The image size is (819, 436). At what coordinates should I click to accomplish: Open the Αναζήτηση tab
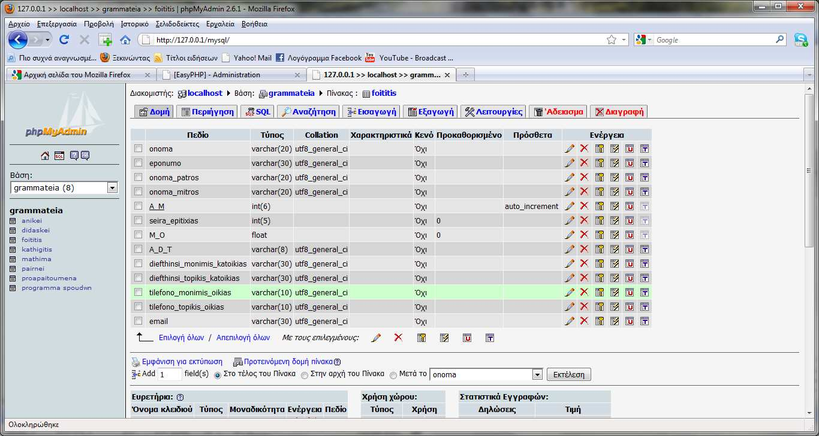(x=308, y=111)
